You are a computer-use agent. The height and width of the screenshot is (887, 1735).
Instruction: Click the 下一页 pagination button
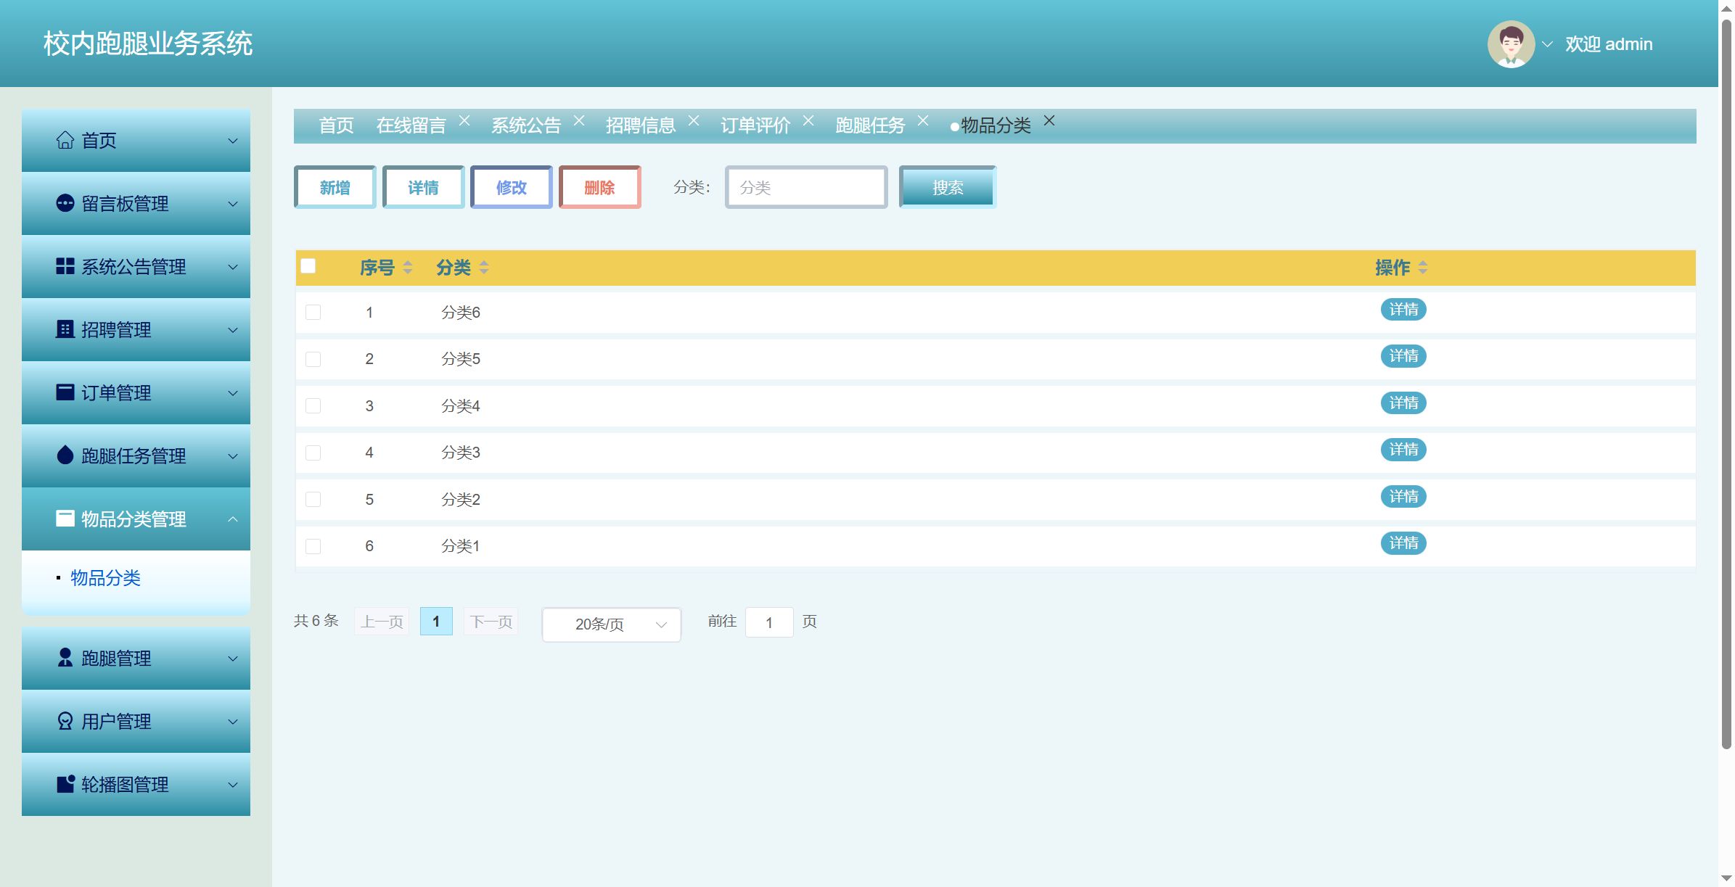tap(491, 622)
